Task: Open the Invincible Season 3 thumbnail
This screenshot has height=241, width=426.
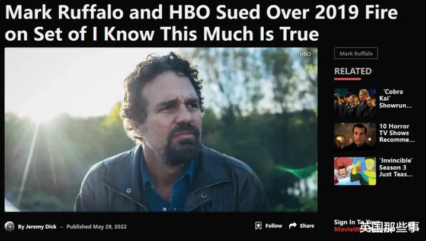Action: coord(355,171)
